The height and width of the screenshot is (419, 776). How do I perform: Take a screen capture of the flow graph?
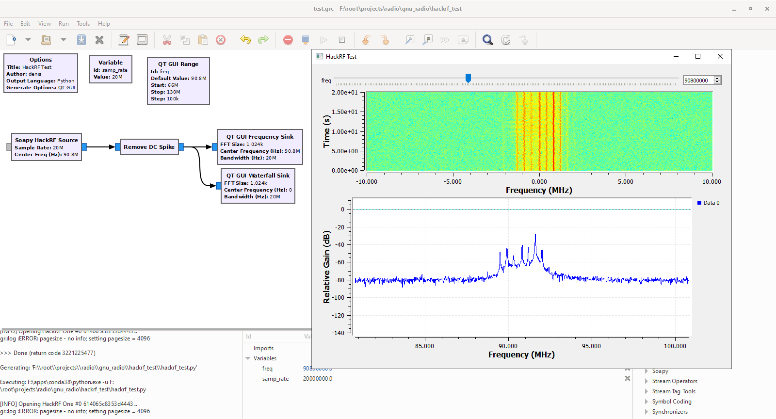point(142,40)
